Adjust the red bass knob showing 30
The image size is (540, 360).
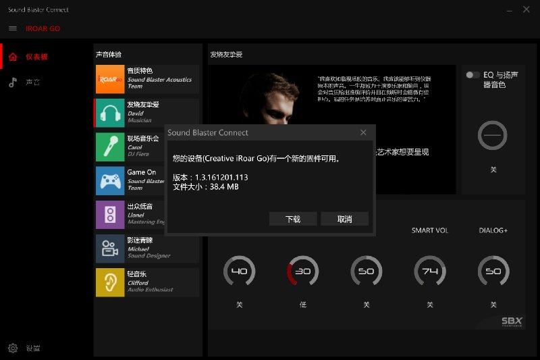pyautogui.click(x=302, y=272)
